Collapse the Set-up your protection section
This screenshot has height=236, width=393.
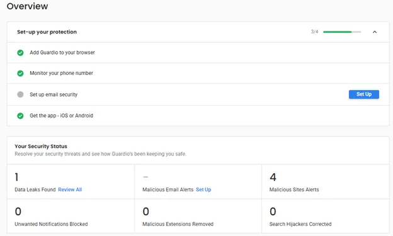[375, 32]
